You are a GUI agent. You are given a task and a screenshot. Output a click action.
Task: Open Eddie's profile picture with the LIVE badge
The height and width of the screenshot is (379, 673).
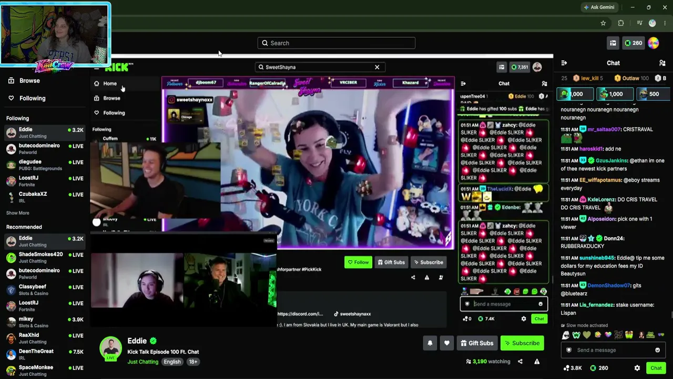click(111, 348)
